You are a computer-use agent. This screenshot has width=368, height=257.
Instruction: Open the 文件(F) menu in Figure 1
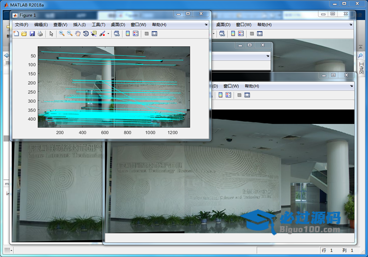[x=22, y=25]
